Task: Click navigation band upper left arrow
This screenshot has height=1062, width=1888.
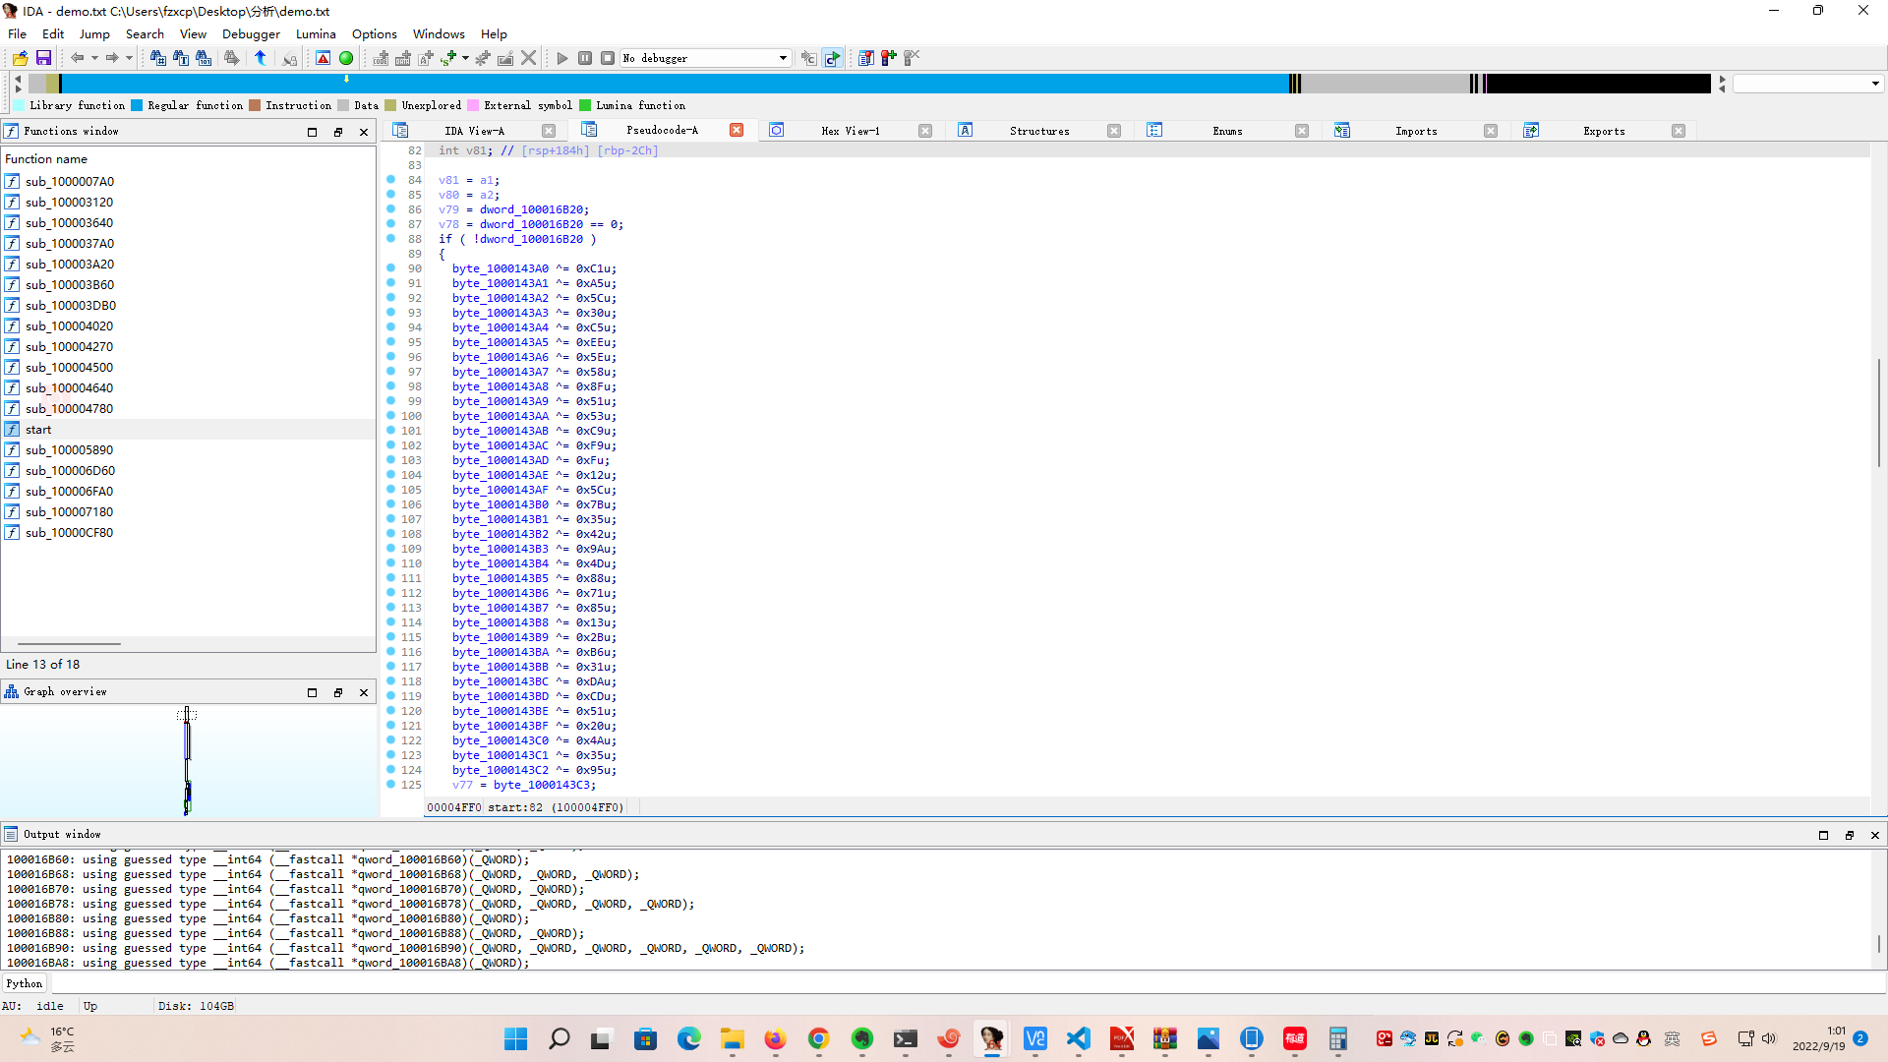Action: pyautogui.click(x=18, y=79)
